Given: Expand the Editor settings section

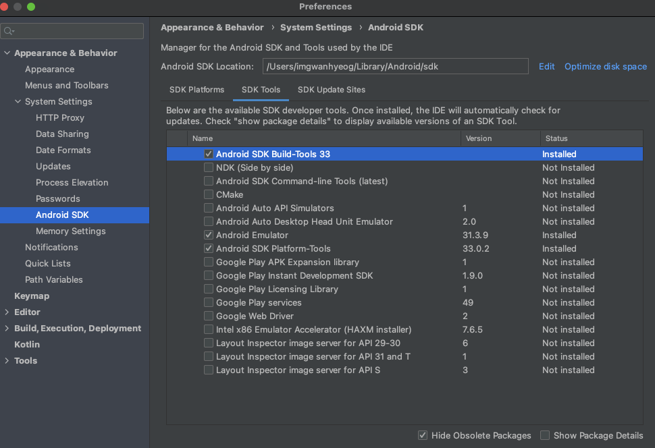Looking at the screenshot, I should pyautogui.click(x=7, y=312).
